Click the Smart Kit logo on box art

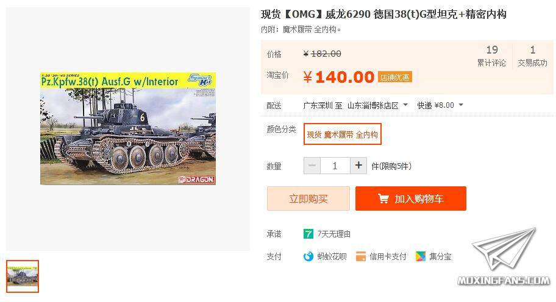[x=201, y=80]
